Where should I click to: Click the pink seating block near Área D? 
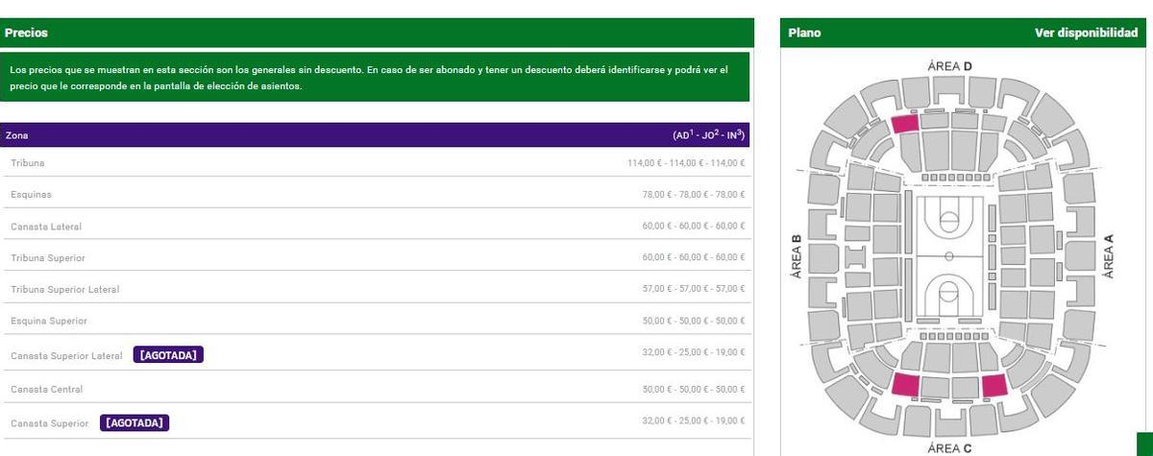(x=904, y=123)
